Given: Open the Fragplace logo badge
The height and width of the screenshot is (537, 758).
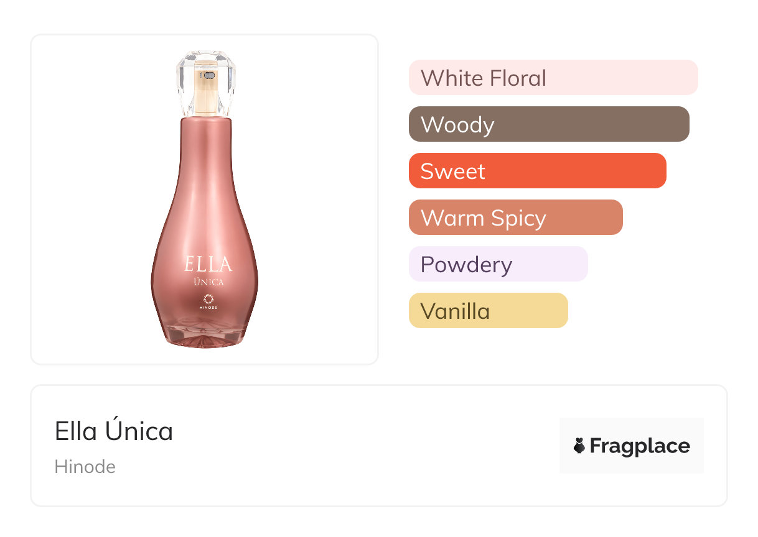Looking at the screenshot, I should coord(631,446).
